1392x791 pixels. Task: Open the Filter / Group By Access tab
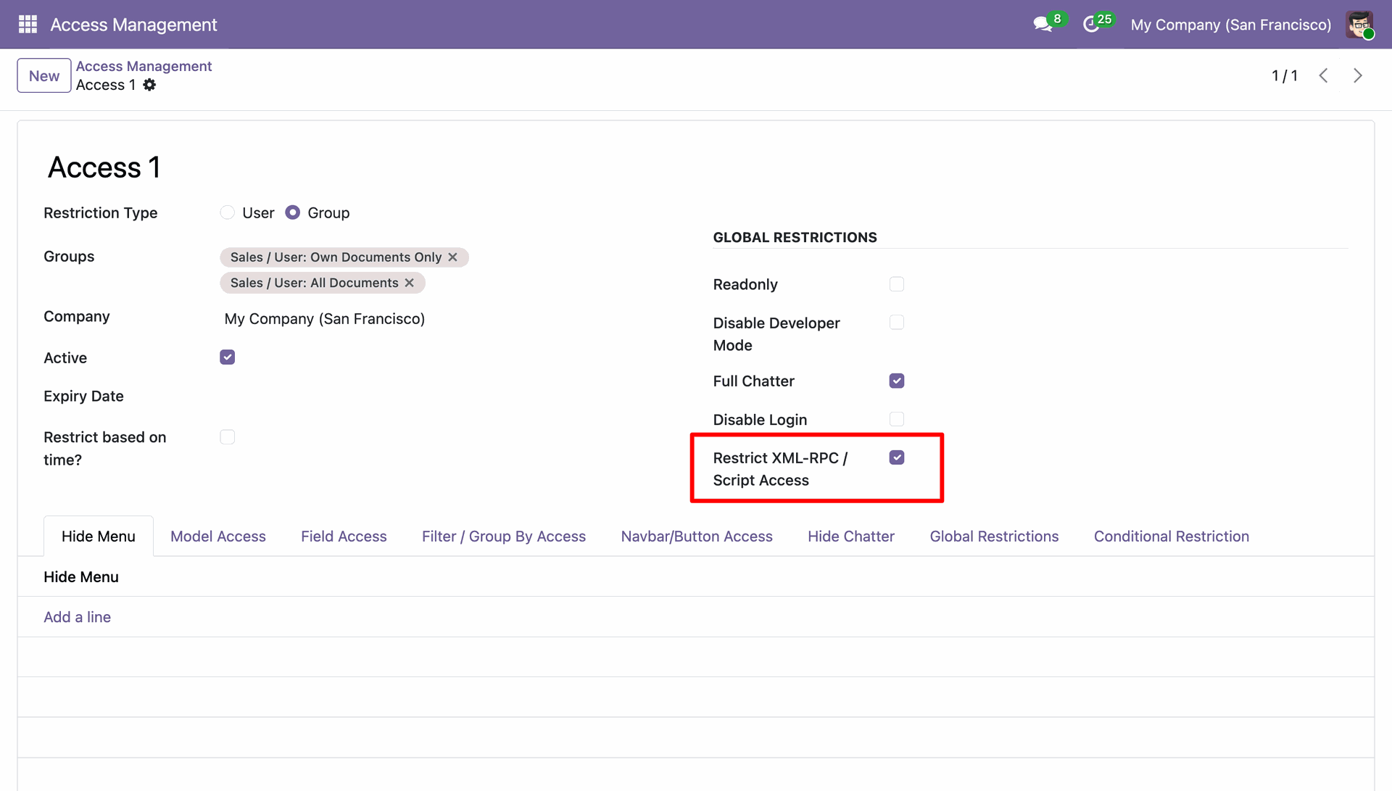[x=504, y=537]
